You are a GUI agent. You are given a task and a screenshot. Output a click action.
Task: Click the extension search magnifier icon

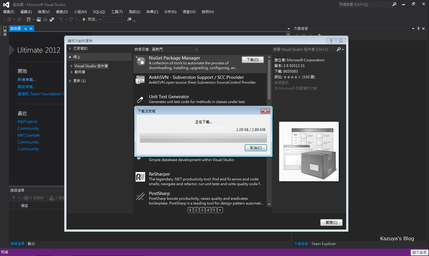point(339,49)
